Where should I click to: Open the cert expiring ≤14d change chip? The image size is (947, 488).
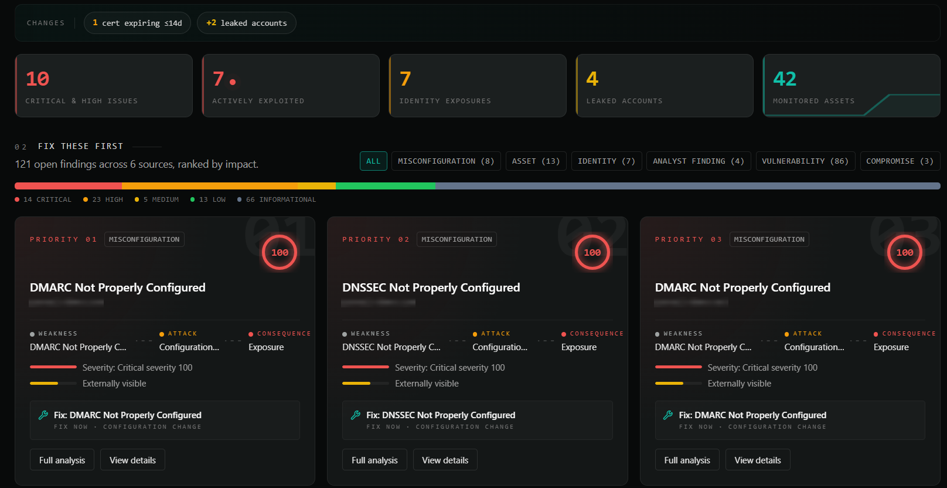(137, 23)
